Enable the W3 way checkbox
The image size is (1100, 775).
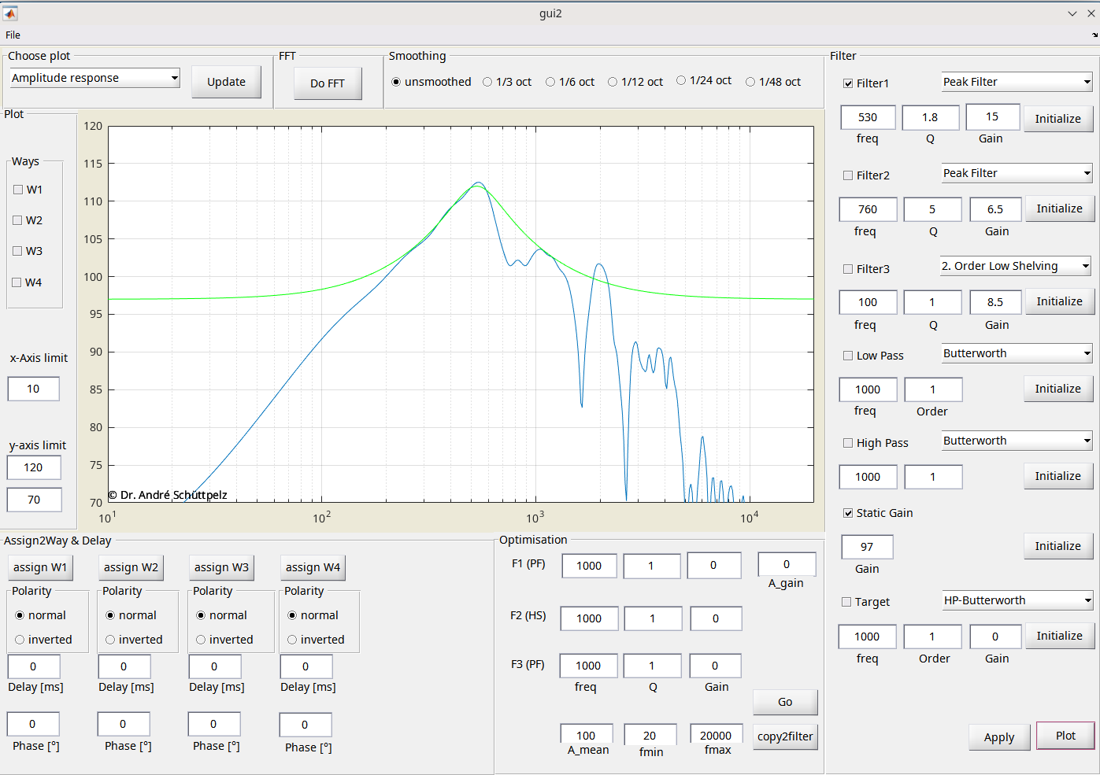click(17, 251)
